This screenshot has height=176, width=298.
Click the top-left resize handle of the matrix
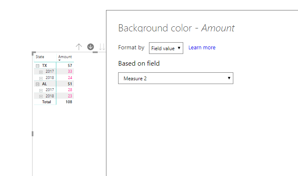click(x=33, y=53)
